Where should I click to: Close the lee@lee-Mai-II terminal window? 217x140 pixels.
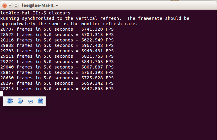point(5,5)
